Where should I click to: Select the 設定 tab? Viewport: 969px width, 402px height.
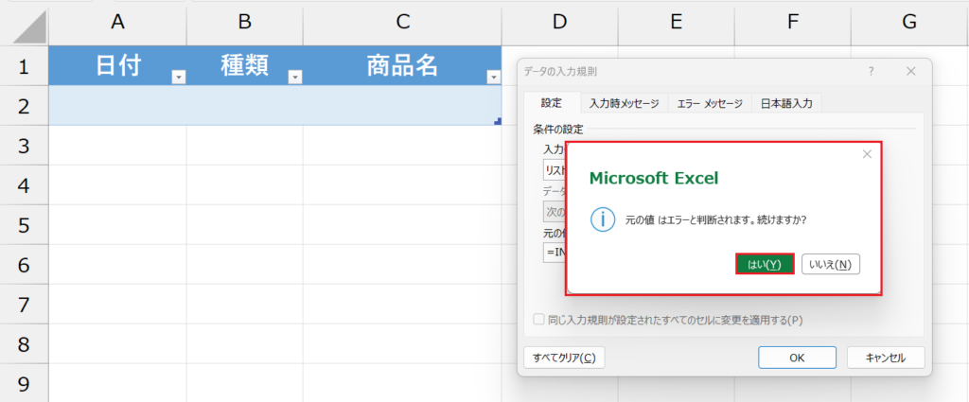point(551,104)
